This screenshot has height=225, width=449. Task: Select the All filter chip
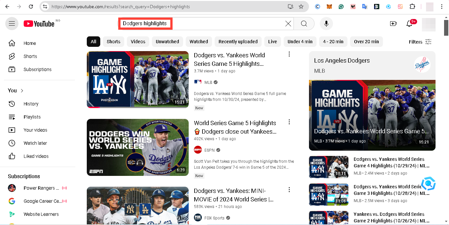(x=94, y=42)
